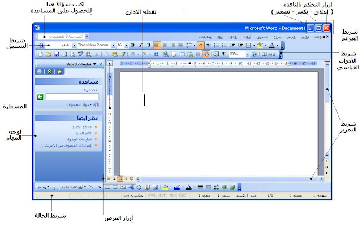Toggle REC macro recording indicator
The image size is (362, 246).
pyautogui.click(x=182, y=196)
